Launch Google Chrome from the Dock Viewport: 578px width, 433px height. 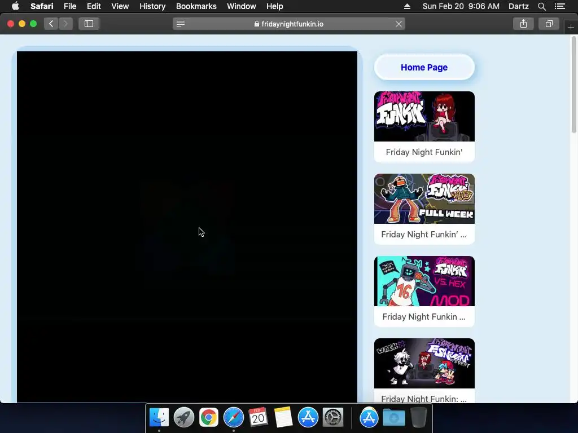[209, 418]
